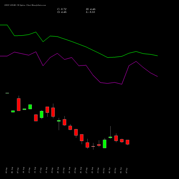The height and width of the screenshot is (179, 179).
Task: Click the 26 Aug date label
Action: (81, 170)
